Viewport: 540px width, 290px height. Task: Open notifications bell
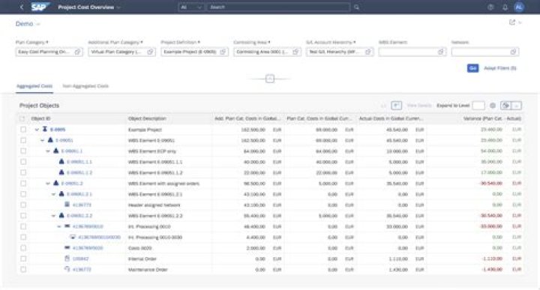point(505,7)
